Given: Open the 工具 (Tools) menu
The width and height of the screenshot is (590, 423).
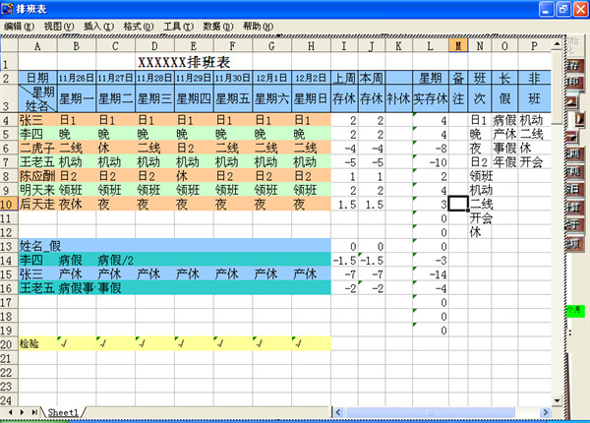Looking at the screenshot, I should click(x=179, y=27).
